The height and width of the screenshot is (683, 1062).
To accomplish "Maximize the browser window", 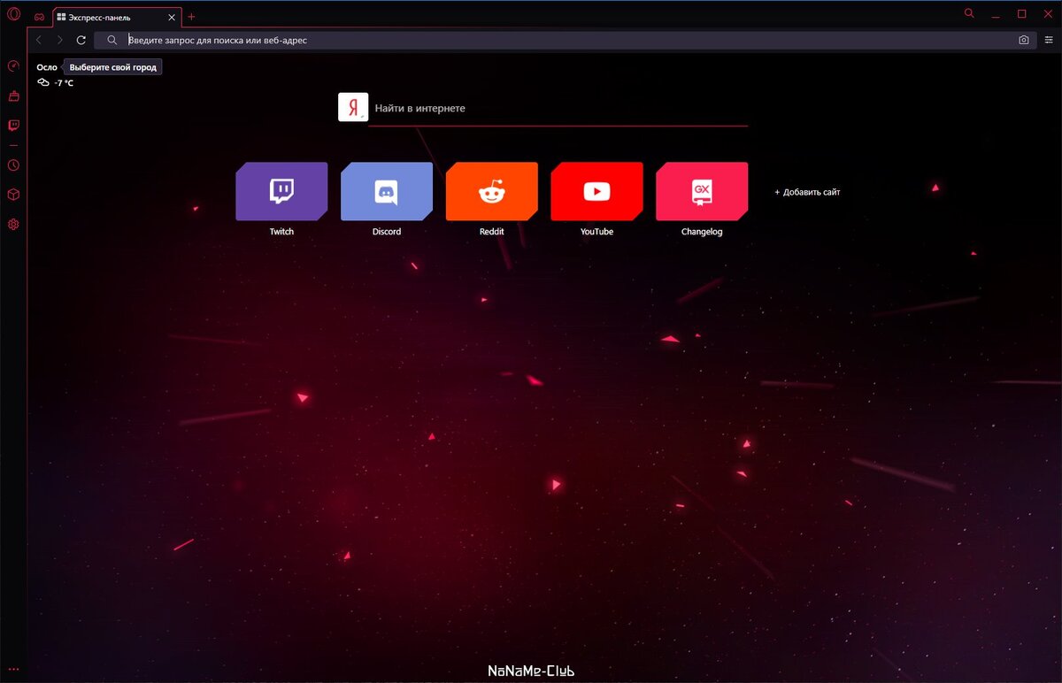I will click(1022, 13).
